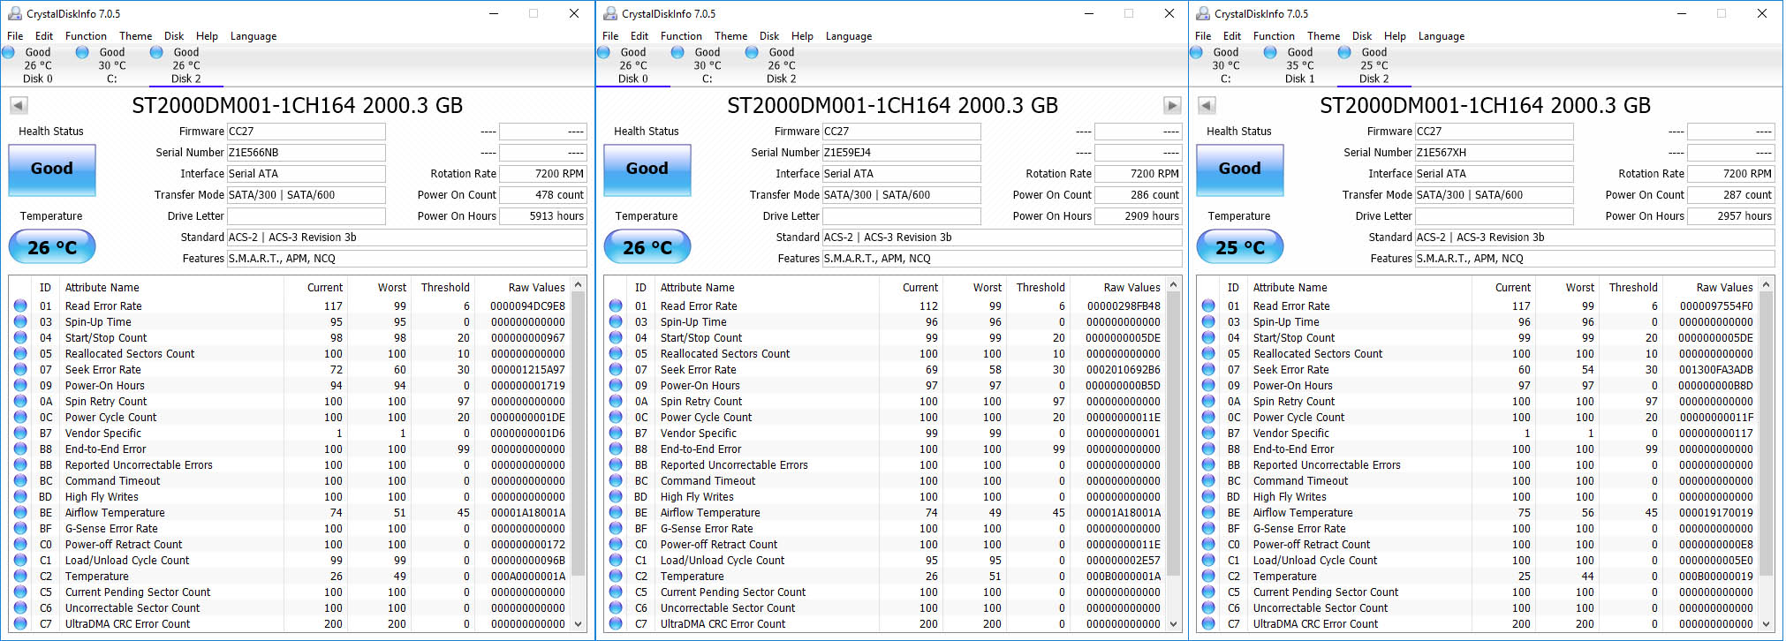
Task: Click status icon of Temperature row, right window
Action: tap(1208, 576)
